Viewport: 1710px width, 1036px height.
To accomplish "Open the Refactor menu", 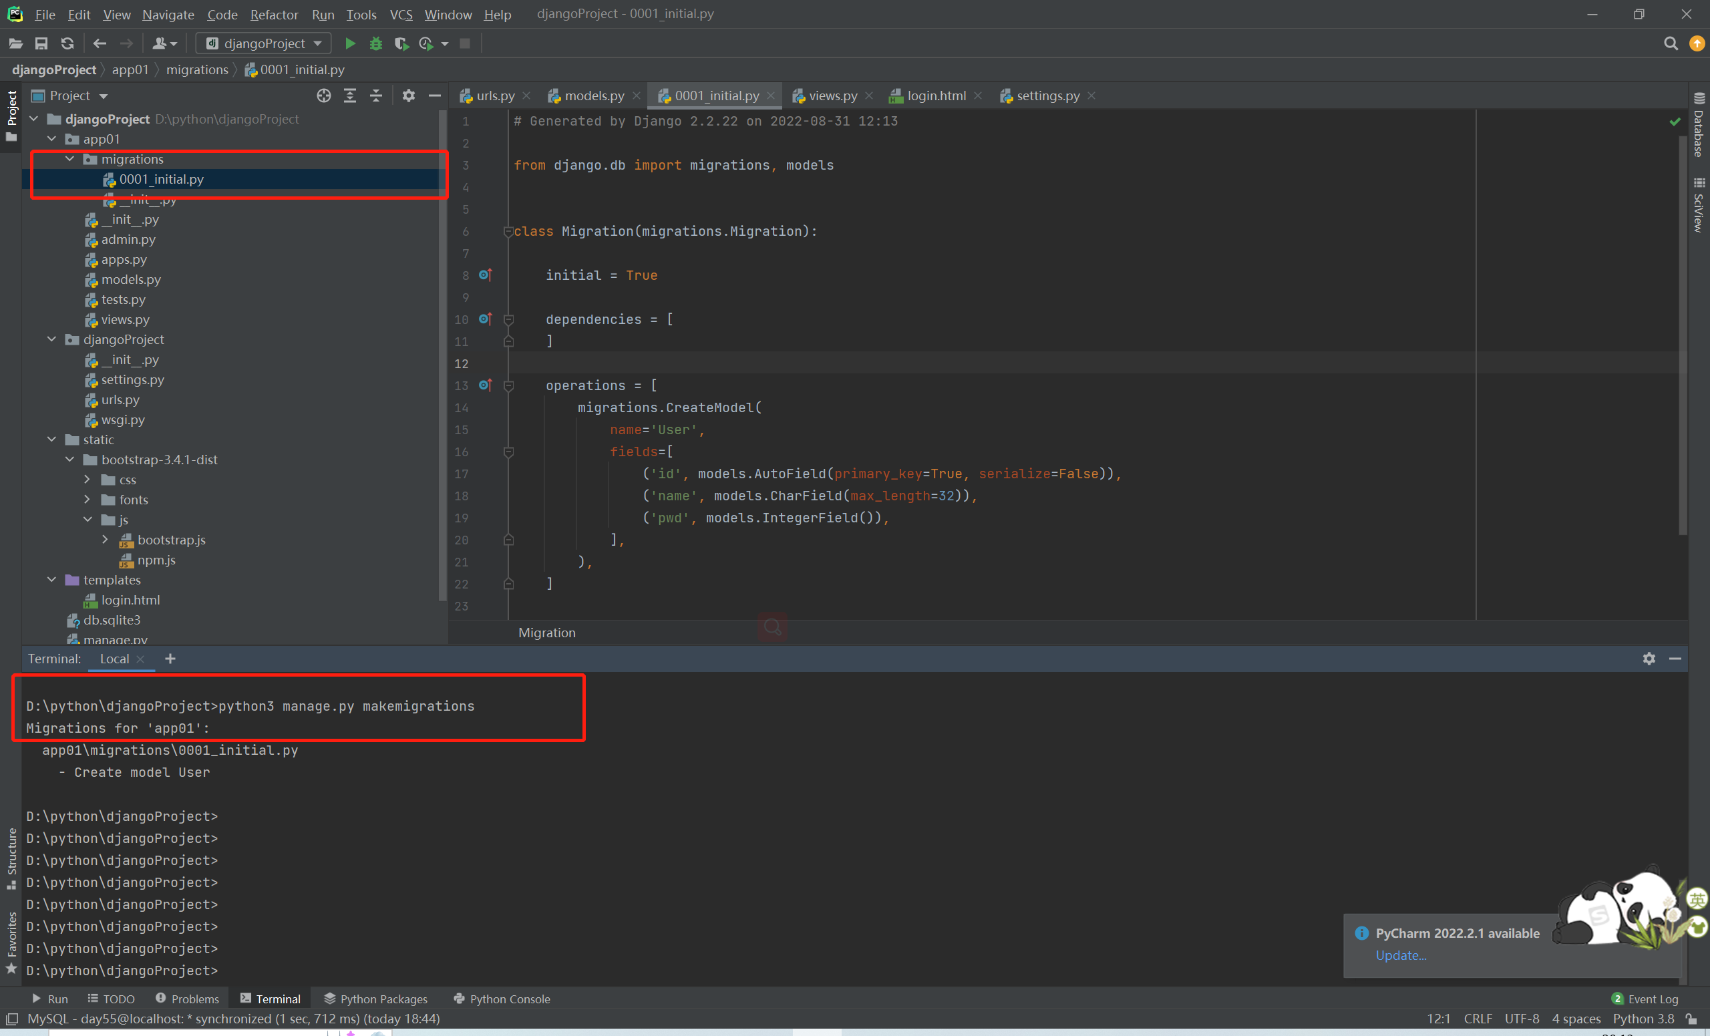I will 273,14.
